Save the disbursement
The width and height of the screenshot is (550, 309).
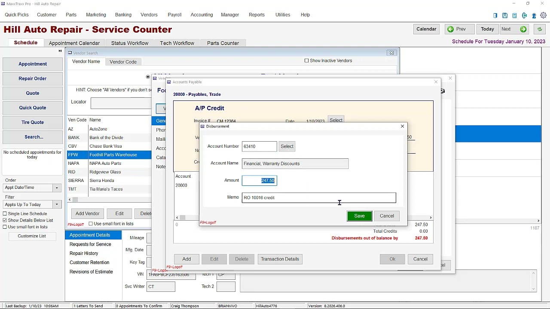[359, 216]
